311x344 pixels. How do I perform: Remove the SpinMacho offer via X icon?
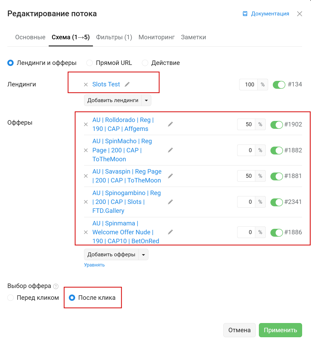click(x=86, y=150)
